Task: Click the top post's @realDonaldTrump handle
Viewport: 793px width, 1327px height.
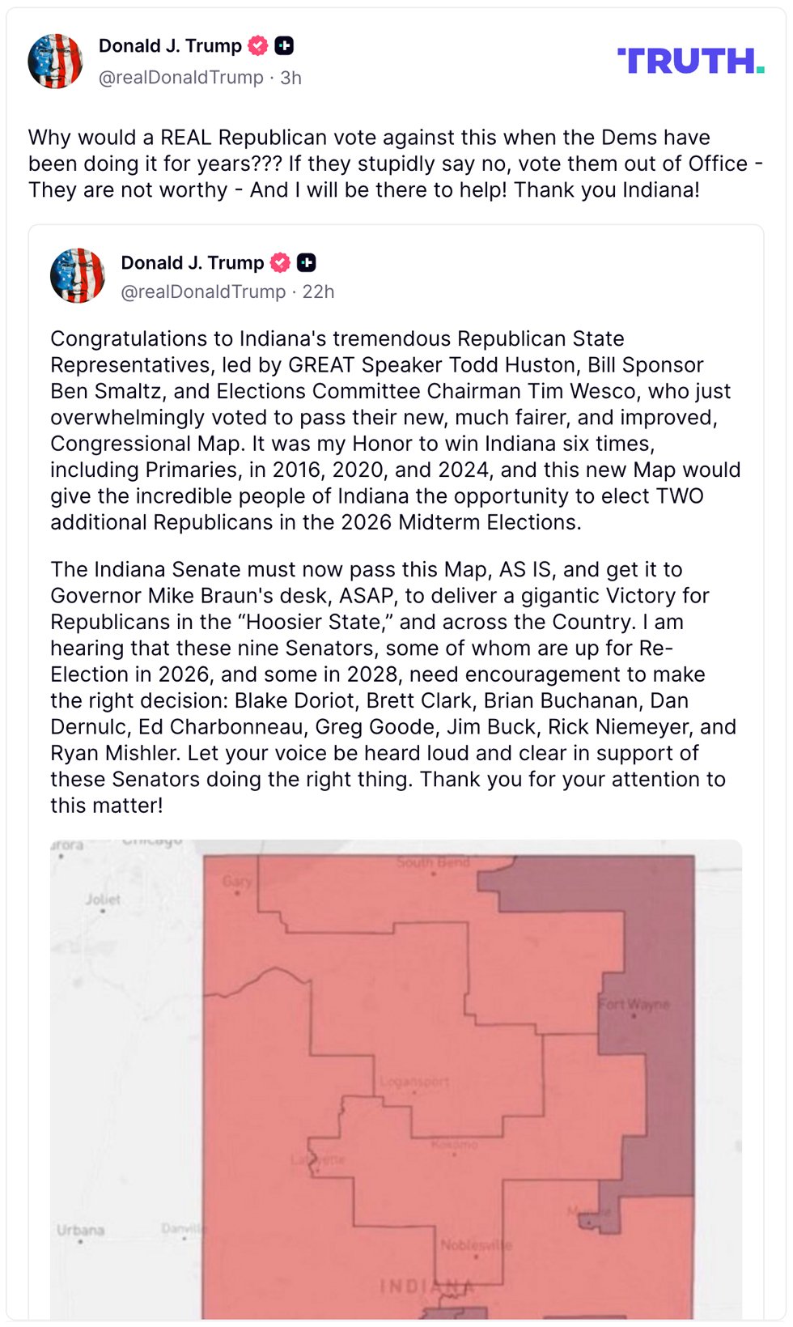Action: [181, 78]
